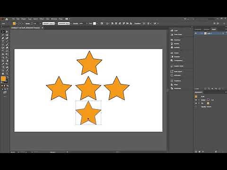Open the Symbols panel from the dock
227x170 pixels.
click(175, 47)
